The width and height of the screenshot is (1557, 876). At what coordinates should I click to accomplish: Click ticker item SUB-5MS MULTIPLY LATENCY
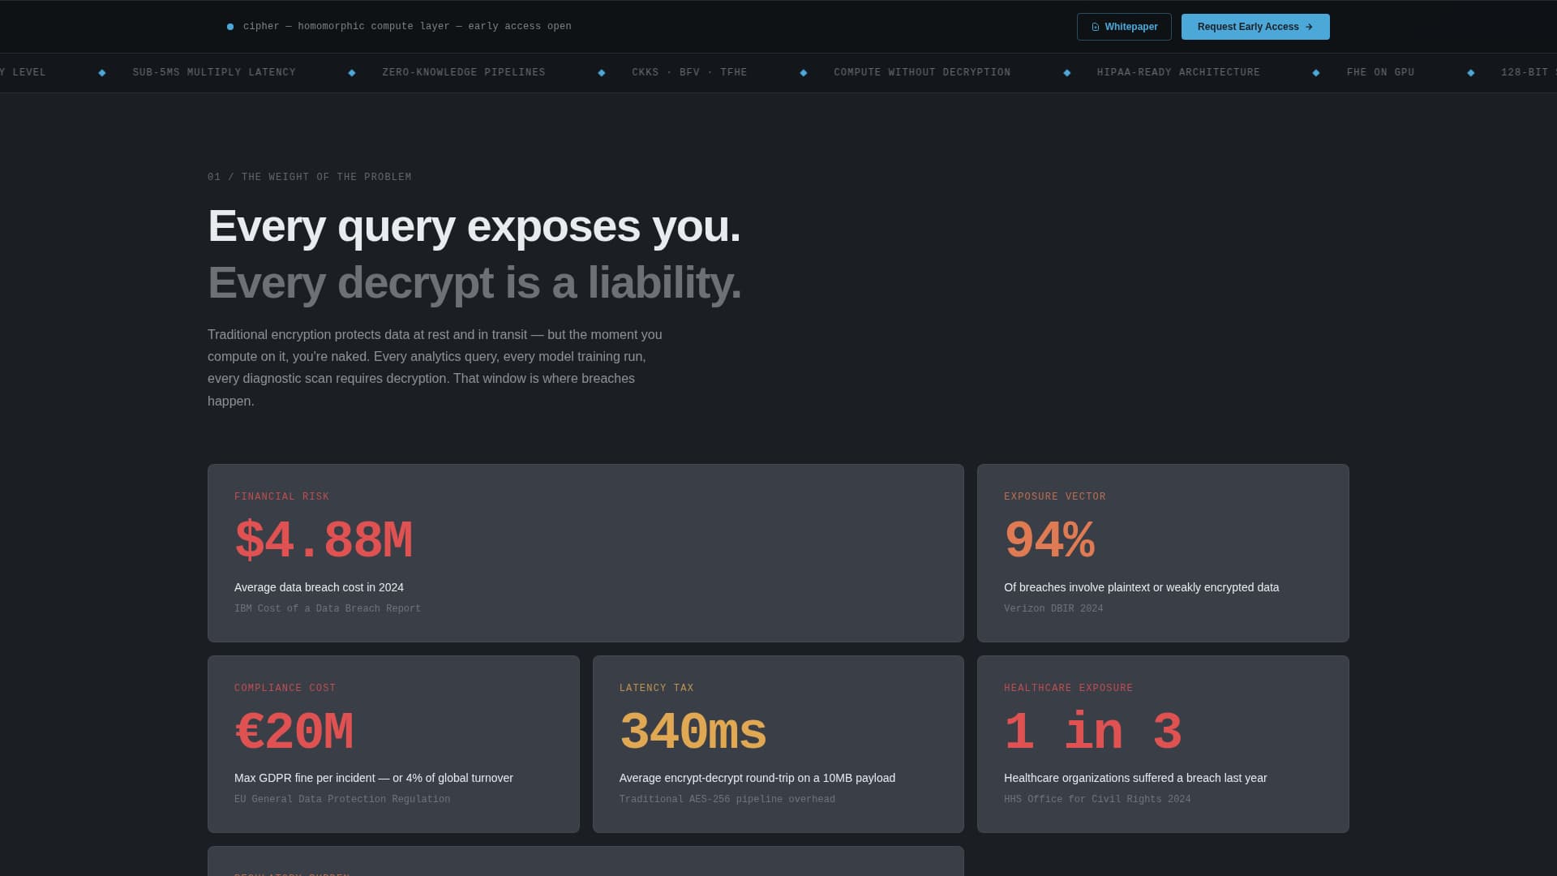214,73
